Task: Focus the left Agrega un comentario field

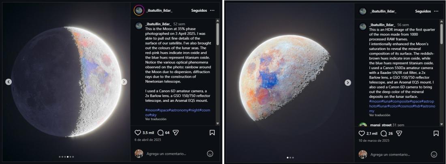Action: [x=166, y=154]
